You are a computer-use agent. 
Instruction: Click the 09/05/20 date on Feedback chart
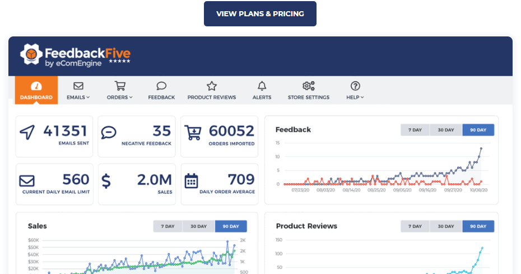[402, 190]
